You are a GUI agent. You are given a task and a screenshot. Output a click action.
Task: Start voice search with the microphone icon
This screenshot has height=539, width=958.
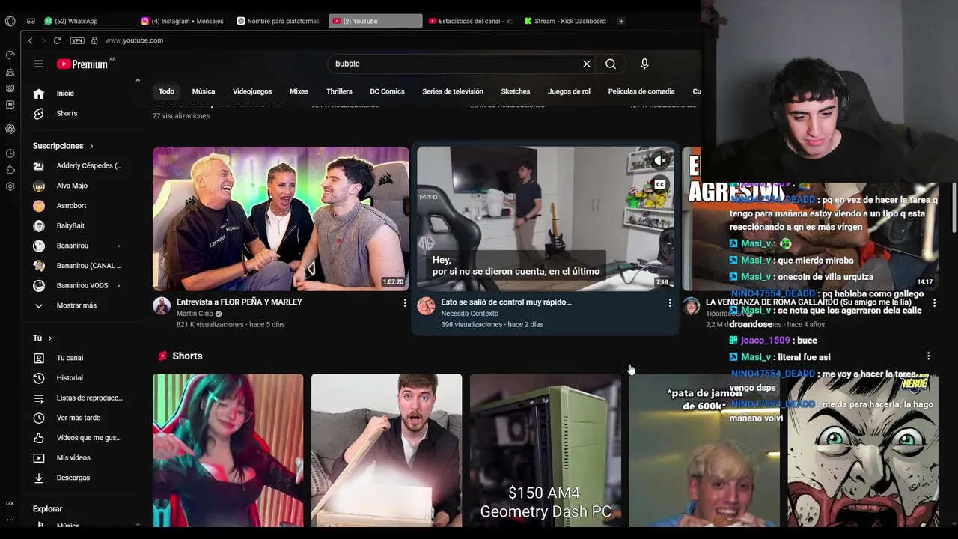click(644, 64)
